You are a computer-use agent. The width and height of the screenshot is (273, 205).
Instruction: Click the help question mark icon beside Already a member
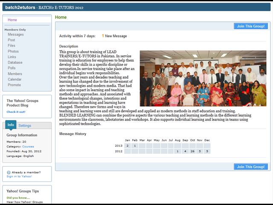click(9, 173)
